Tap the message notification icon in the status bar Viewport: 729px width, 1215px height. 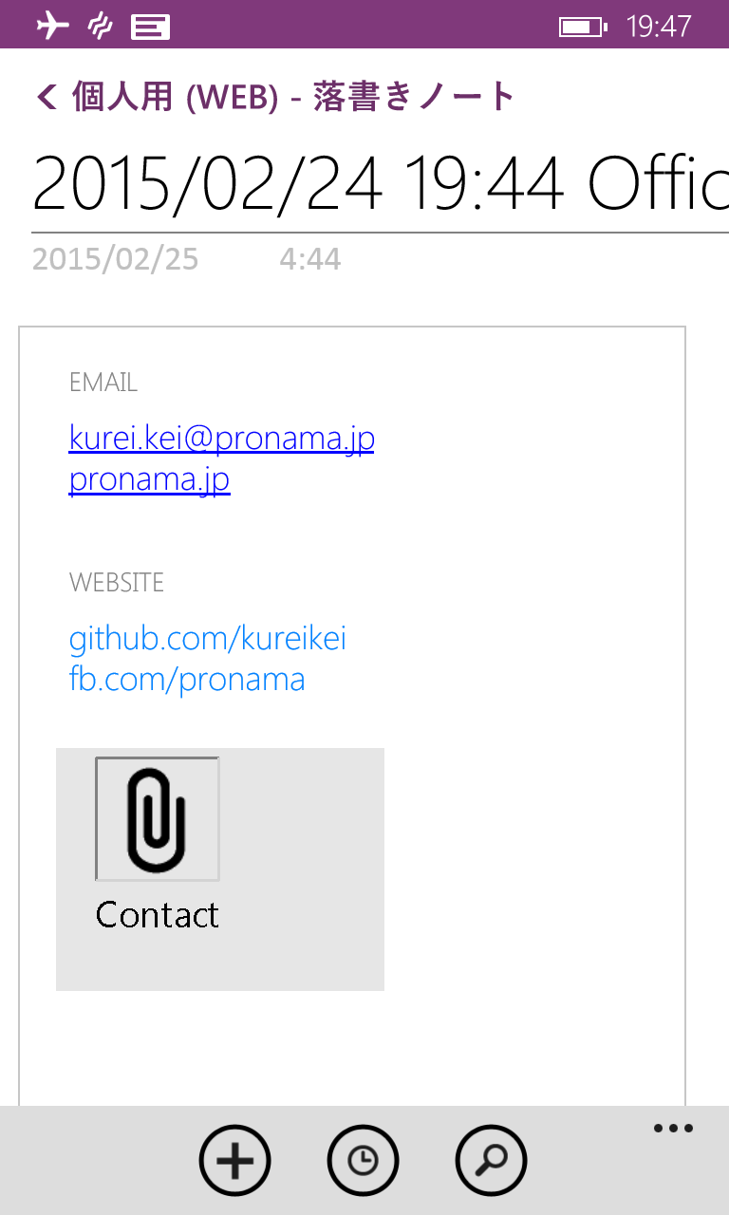pos(150,27)
